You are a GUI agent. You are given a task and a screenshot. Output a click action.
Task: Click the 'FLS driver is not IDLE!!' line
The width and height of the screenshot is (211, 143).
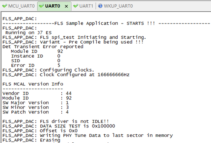tap(56, 121)
